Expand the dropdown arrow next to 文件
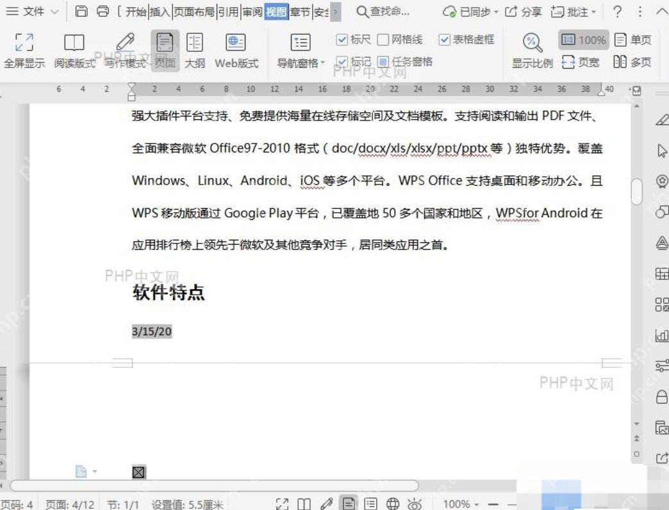This screenshot has width=669, height=510. [x=54, y=12]
